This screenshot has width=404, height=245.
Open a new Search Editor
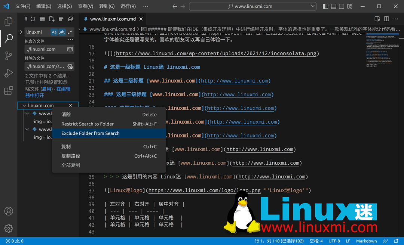(51, 19)
